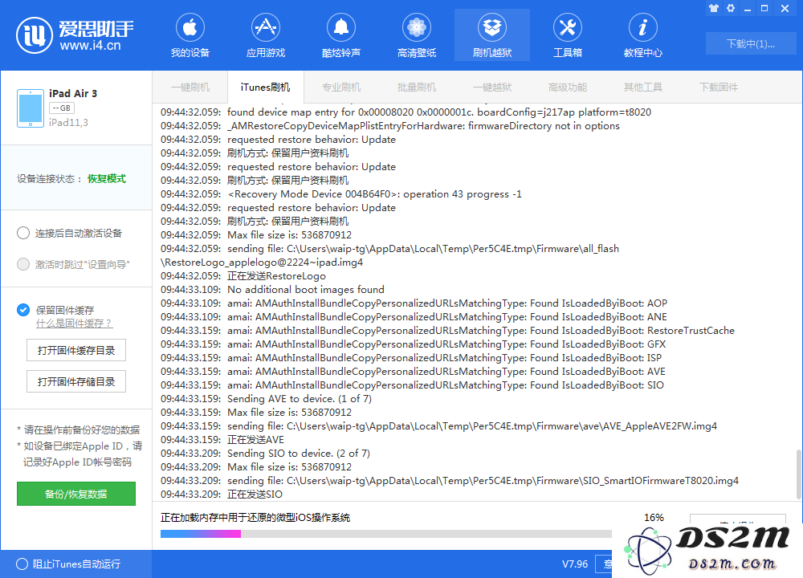Open 应用游戏 apps and games section
Viewport: 803px width, 578px height.
point(265,36)
